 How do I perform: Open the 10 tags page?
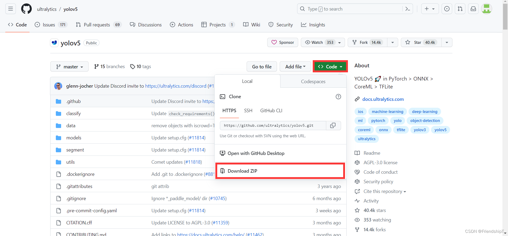pyautogui.click(x=140, y=67)
